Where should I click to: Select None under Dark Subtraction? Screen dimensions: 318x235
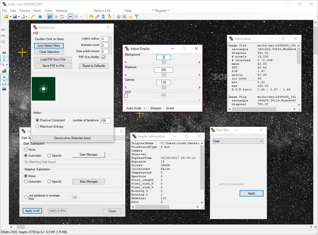(x=26, y=150)
